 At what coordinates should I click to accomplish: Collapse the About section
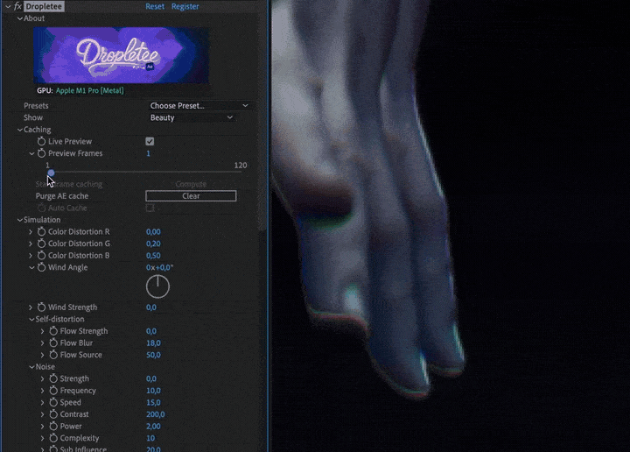click(19, 18)
